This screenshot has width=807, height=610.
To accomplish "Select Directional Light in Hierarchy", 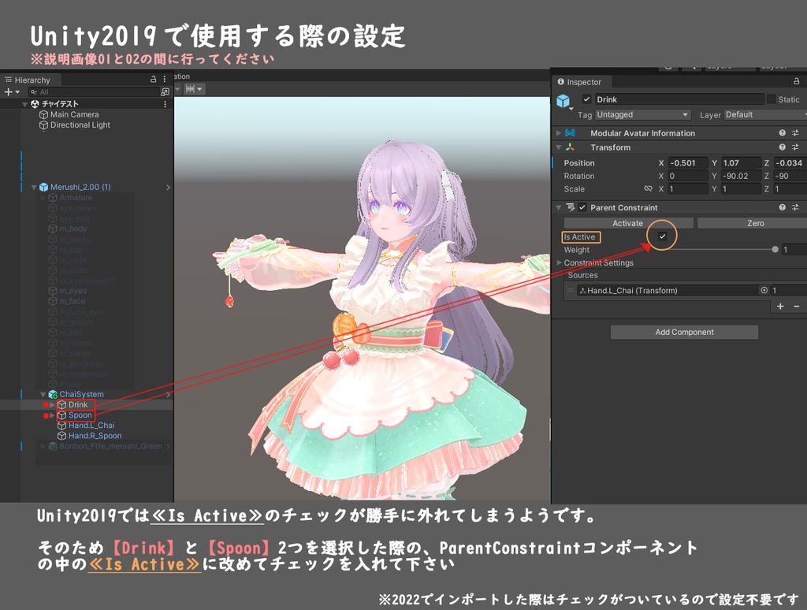I will [80, 125].
